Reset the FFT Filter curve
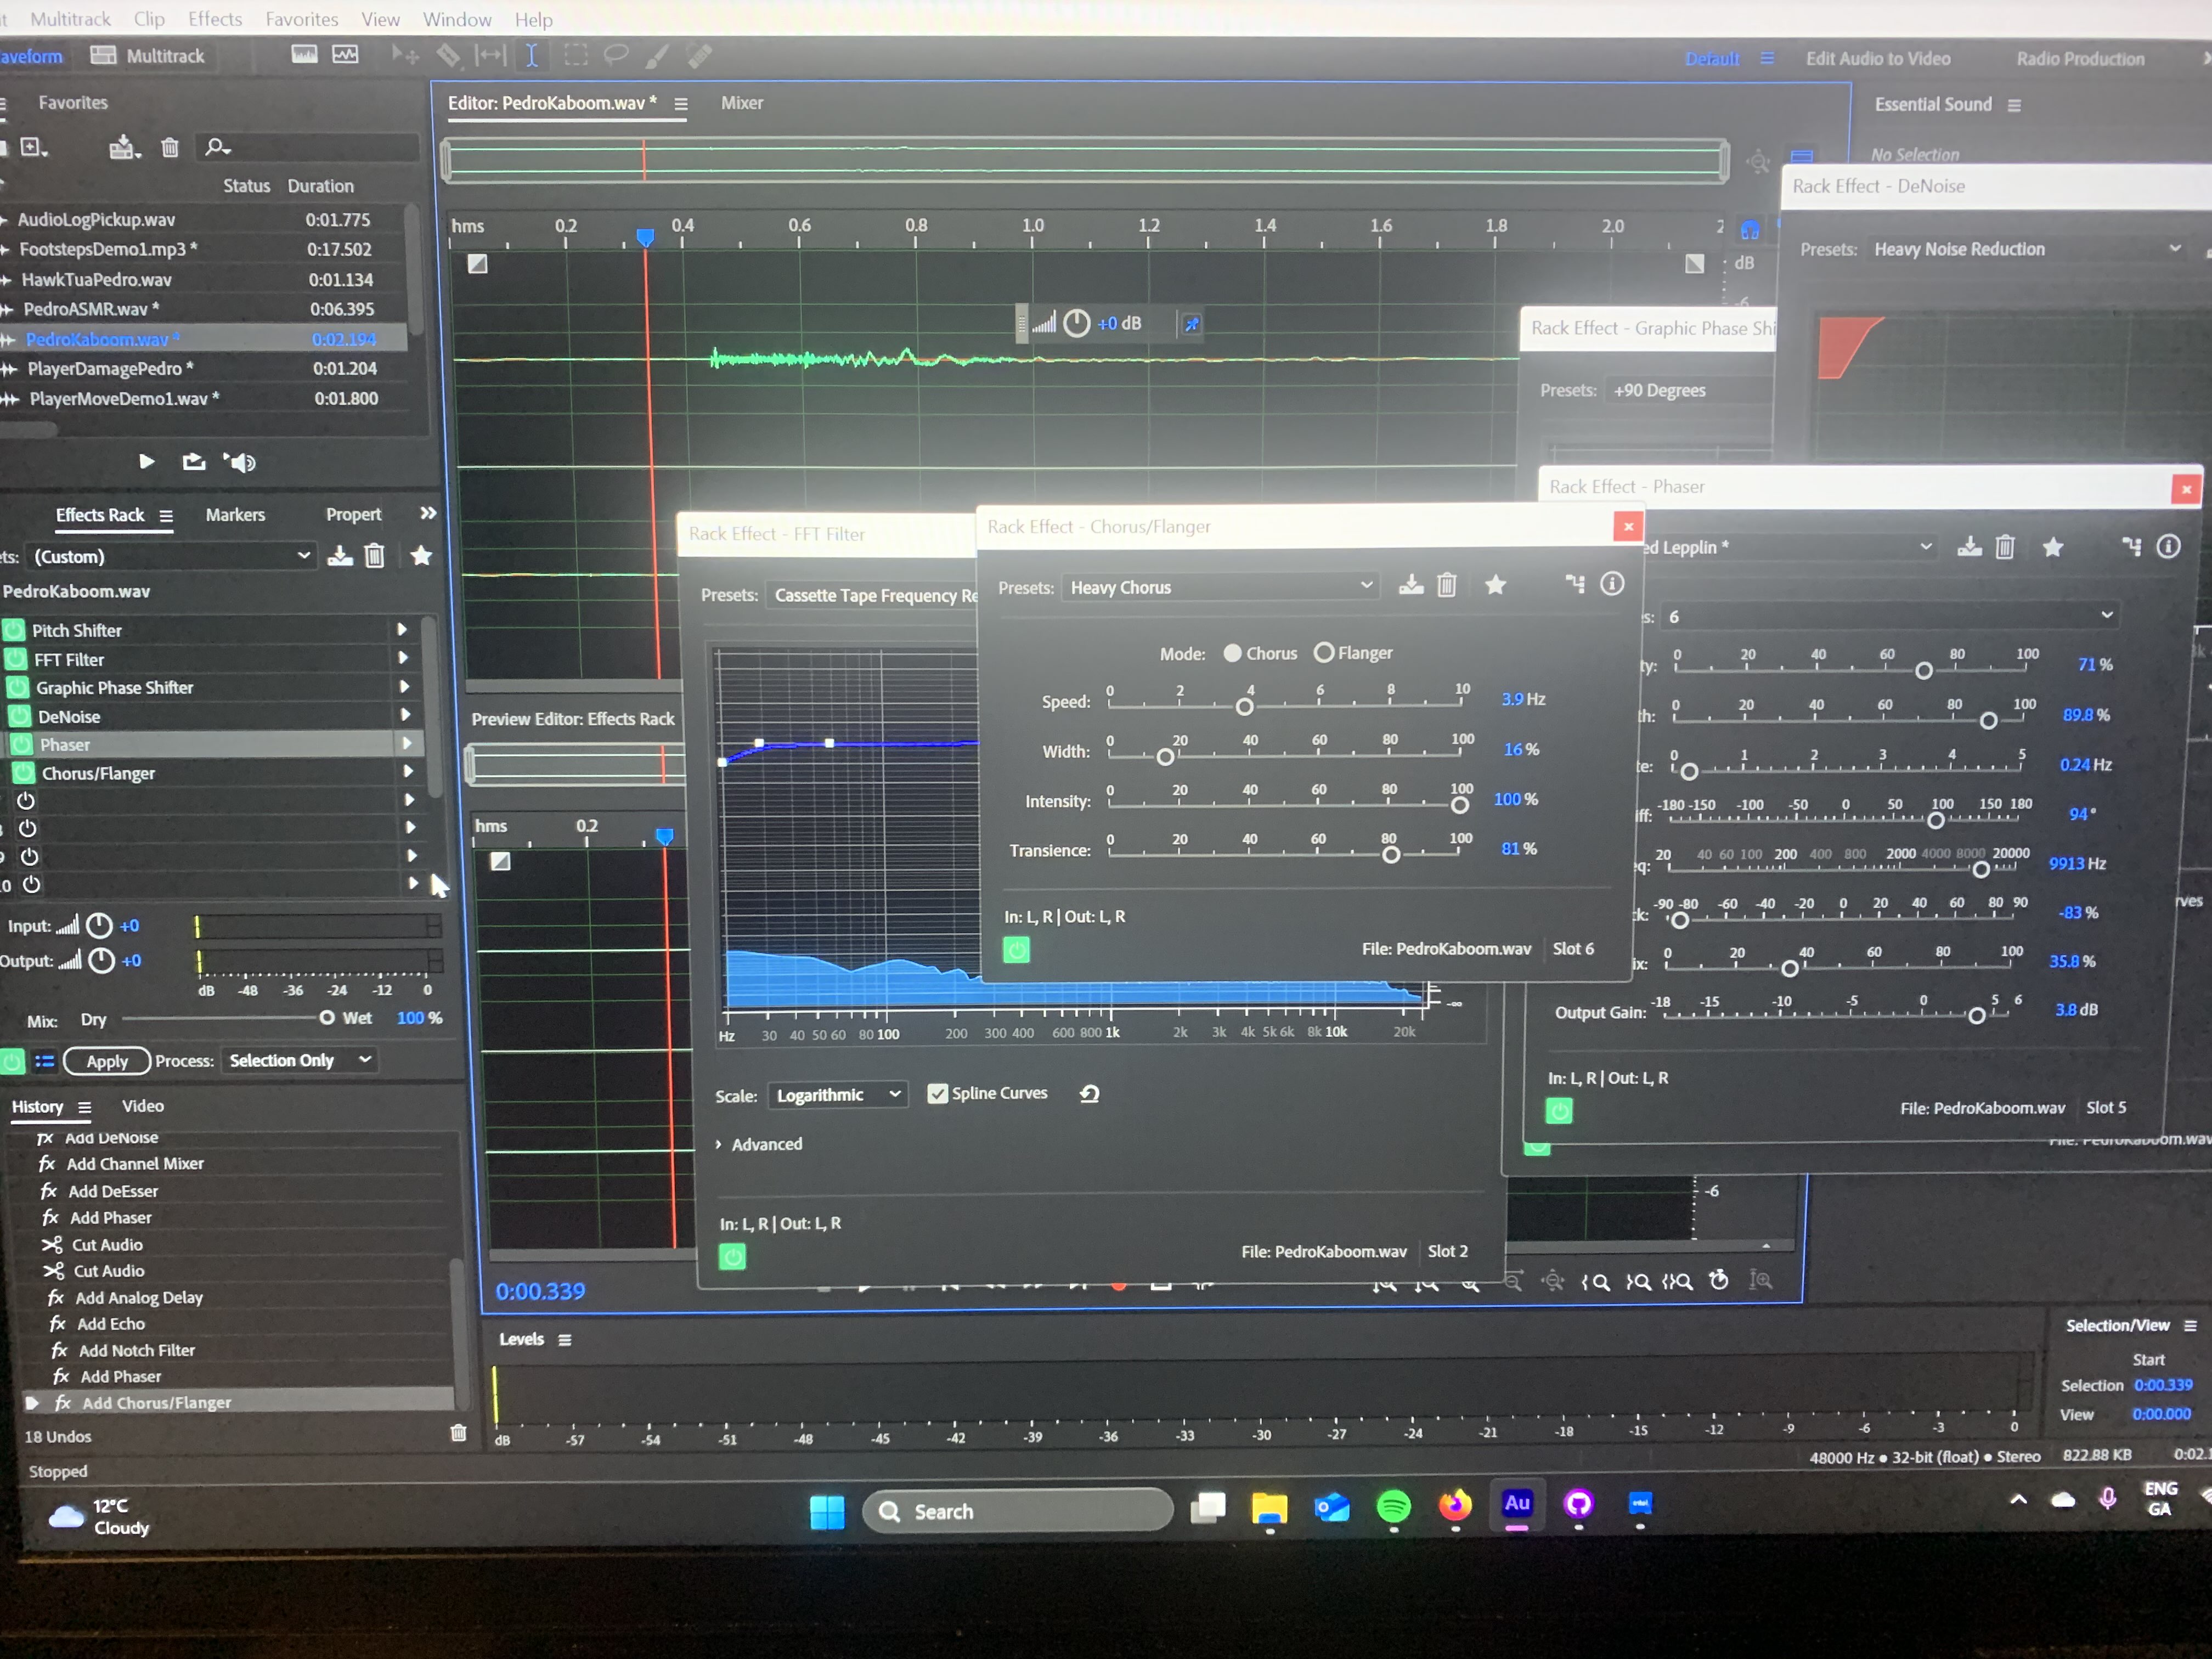Screen dimensions: 2212x1659 click(1090, 1094)
